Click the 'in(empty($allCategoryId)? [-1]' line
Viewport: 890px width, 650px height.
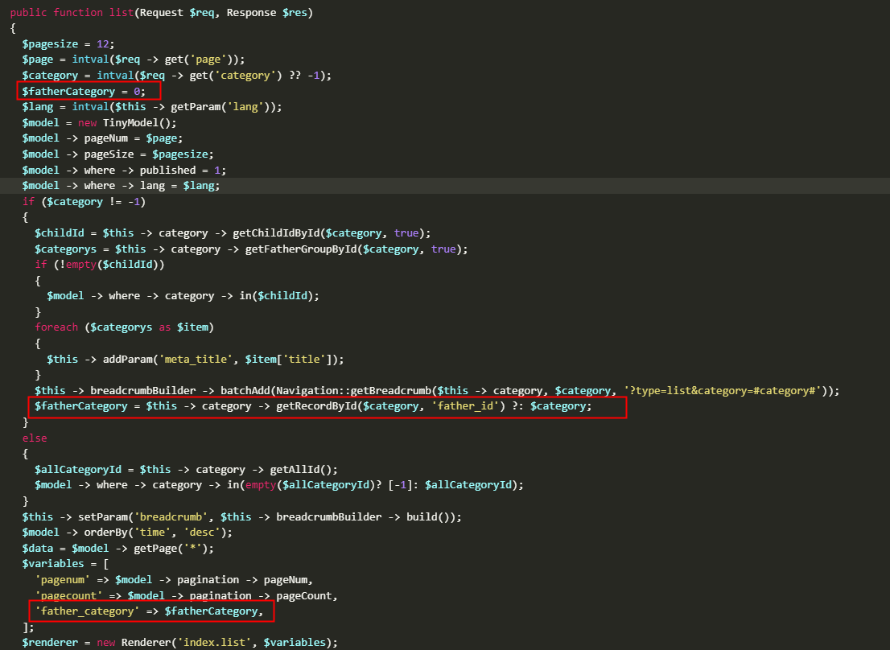point(279,485)
